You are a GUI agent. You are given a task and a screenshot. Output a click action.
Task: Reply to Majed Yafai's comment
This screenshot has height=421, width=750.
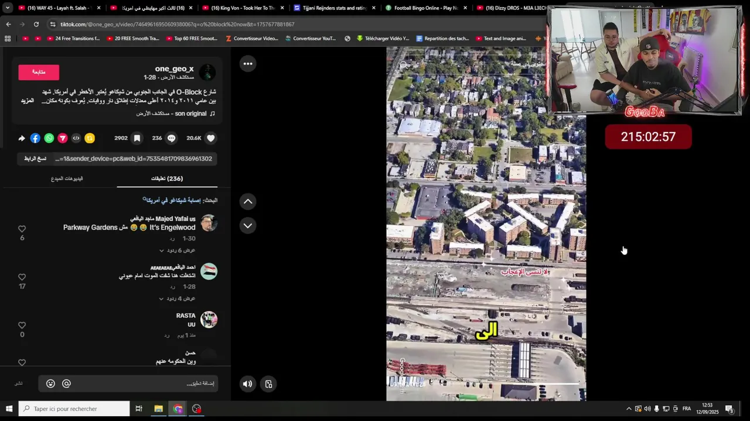(x=172, y=239)
